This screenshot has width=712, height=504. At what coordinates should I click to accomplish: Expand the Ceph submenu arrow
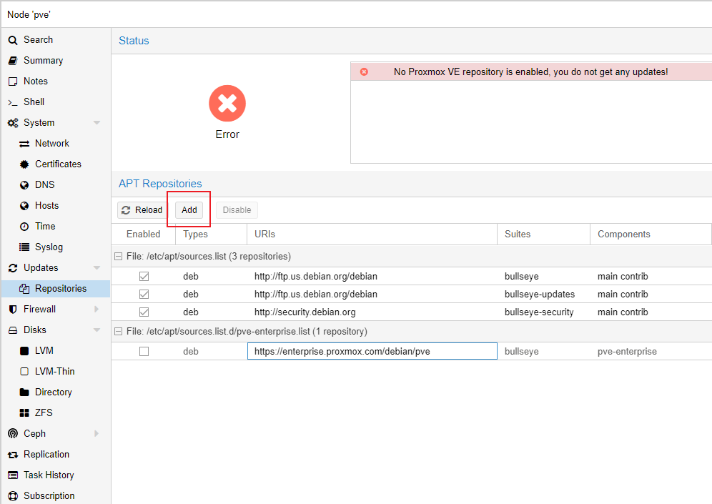pyautogui.click(x=97, y=434)
